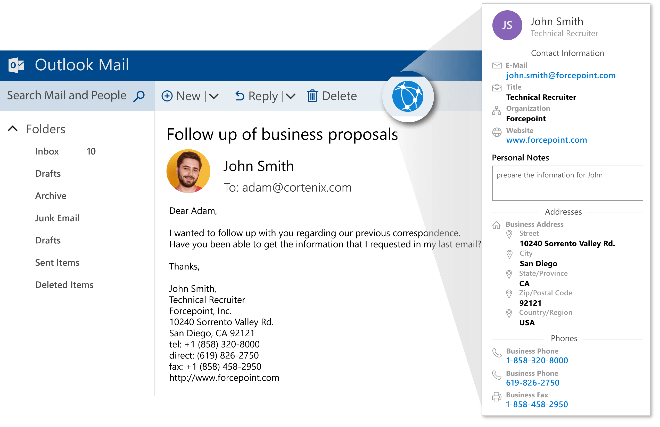Click the 619-826-2750 phone link
This screenshot has width=660, height=427.
coord(532,383)
